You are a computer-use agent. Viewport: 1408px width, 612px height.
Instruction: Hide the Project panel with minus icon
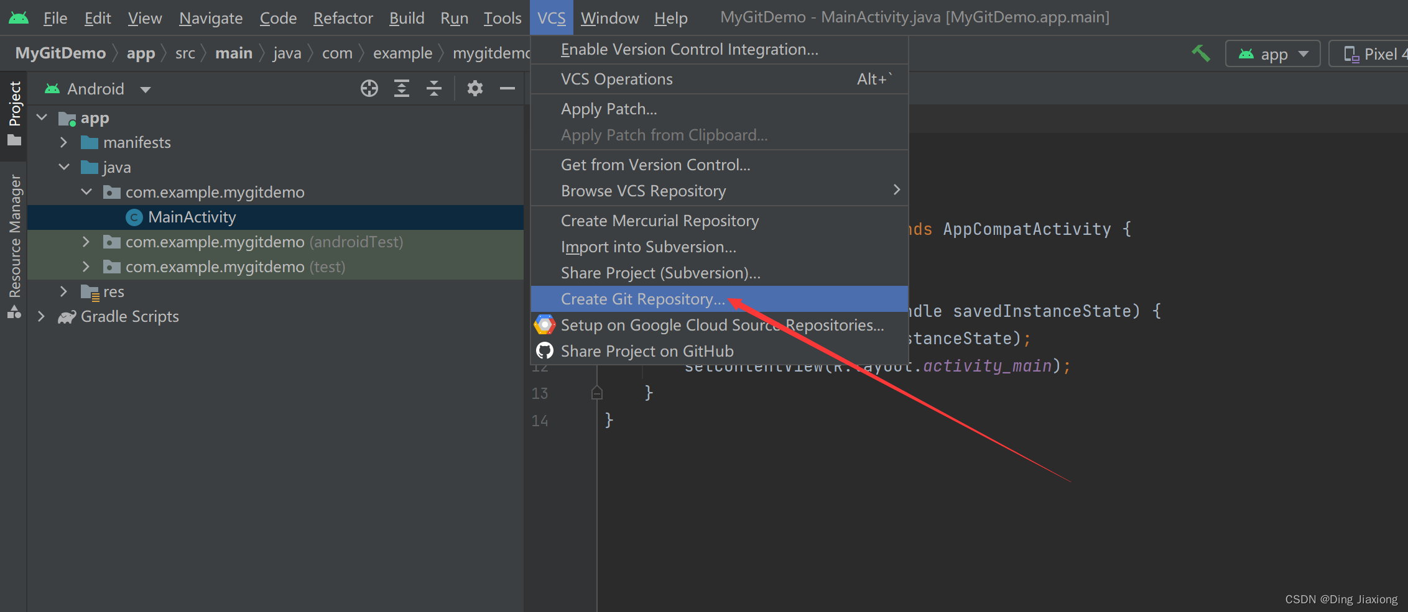pyautogui.click(x=507, y=89)
